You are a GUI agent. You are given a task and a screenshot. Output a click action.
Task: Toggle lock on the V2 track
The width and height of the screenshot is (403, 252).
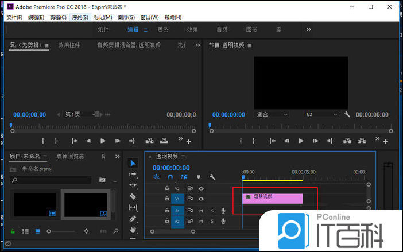coord(167,188)
